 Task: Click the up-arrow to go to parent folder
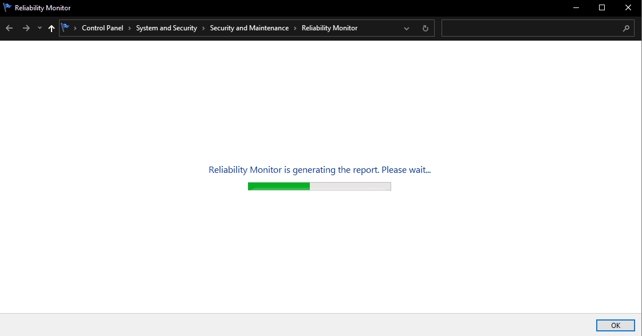pos(51,27)
